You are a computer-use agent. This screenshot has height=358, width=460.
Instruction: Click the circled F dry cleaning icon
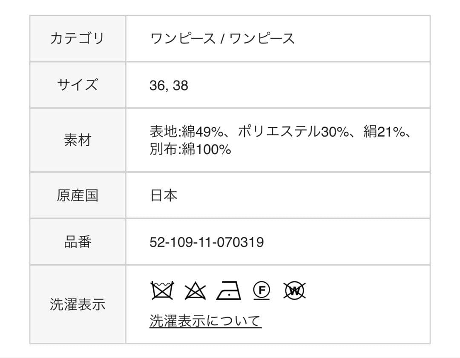tap(261, 291)
